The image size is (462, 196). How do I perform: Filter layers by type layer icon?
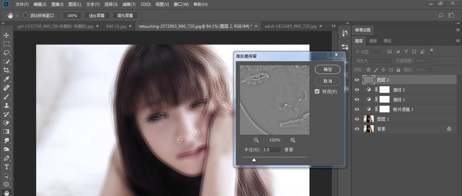pos(406,51)
